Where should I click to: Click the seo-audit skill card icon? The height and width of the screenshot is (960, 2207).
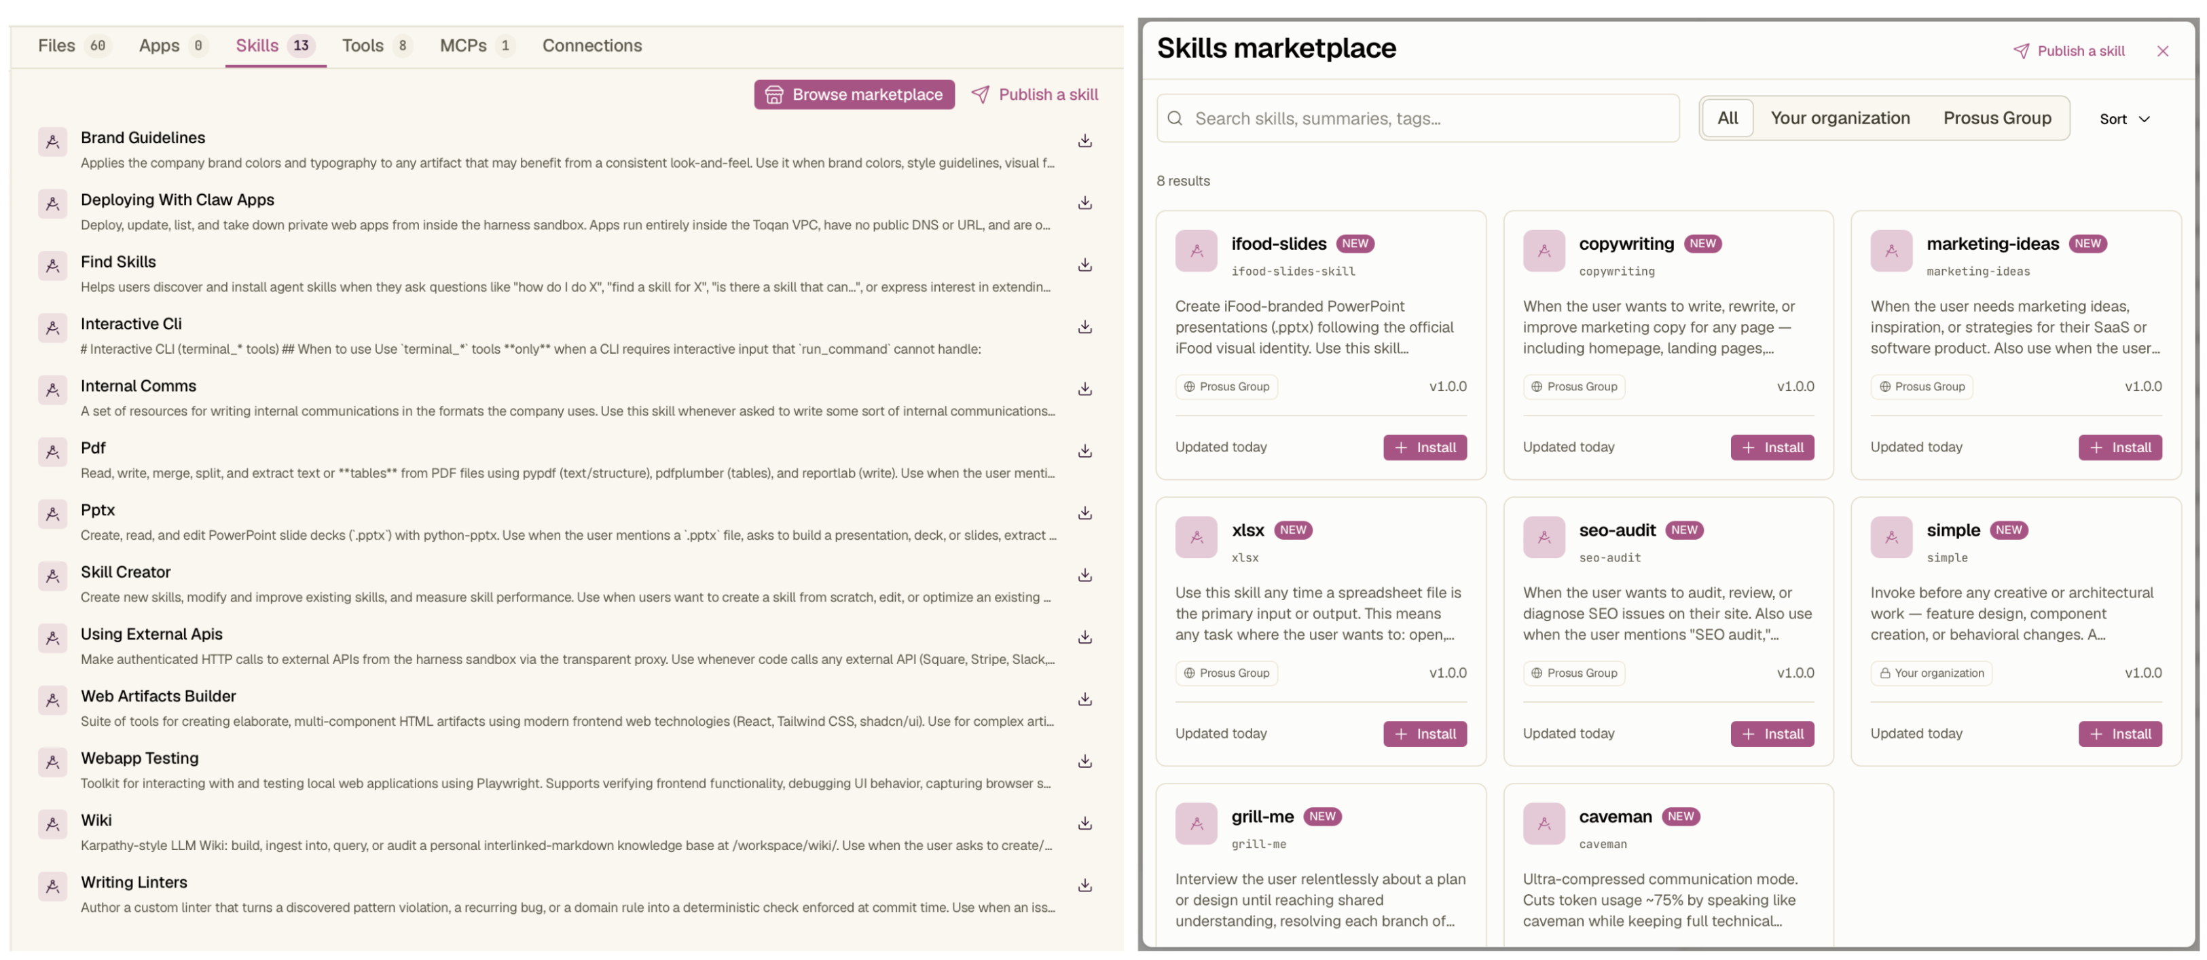point(1544,537)
